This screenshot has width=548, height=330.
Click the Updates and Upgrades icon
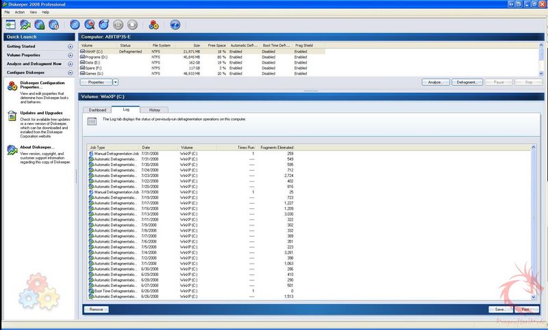click(12, 116)
